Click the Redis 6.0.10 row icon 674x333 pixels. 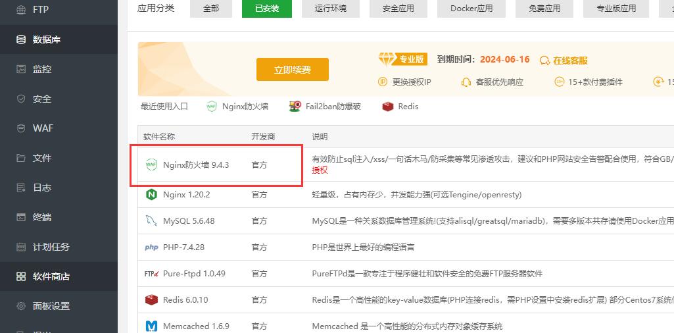(151, 300)
